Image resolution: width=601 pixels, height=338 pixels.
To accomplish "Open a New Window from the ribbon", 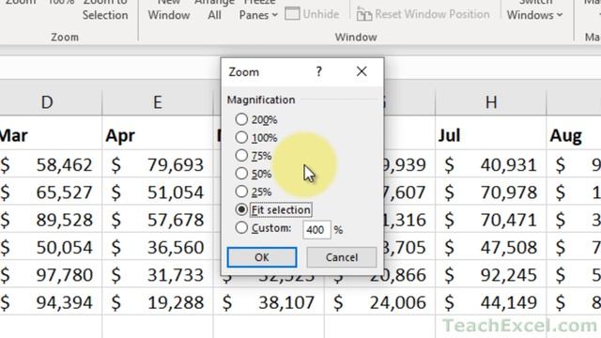I will (x=169, y=10).
